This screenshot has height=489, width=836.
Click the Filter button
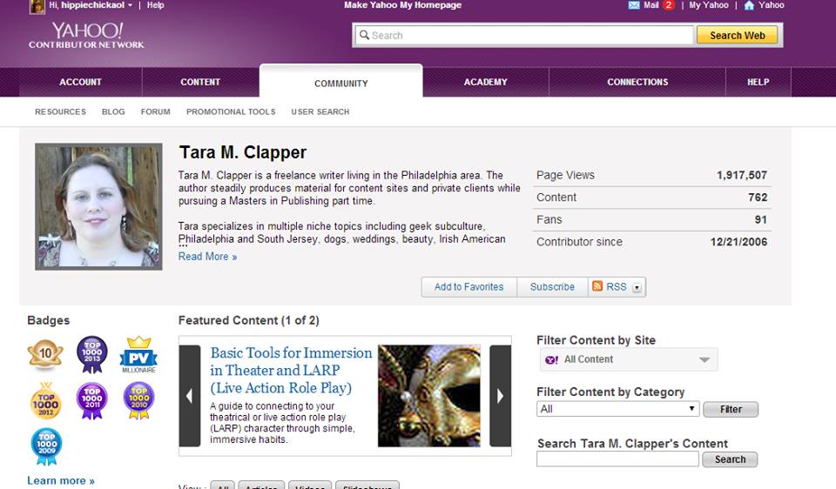[x=731, y=409]
